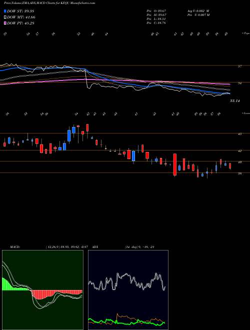Click the 'Avg V: 0.002 M' value

pos(198,10)
